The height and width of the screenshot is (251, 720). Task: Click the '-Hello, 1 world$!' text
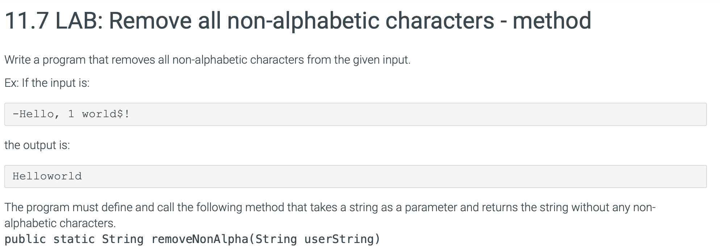click(71, 114)
